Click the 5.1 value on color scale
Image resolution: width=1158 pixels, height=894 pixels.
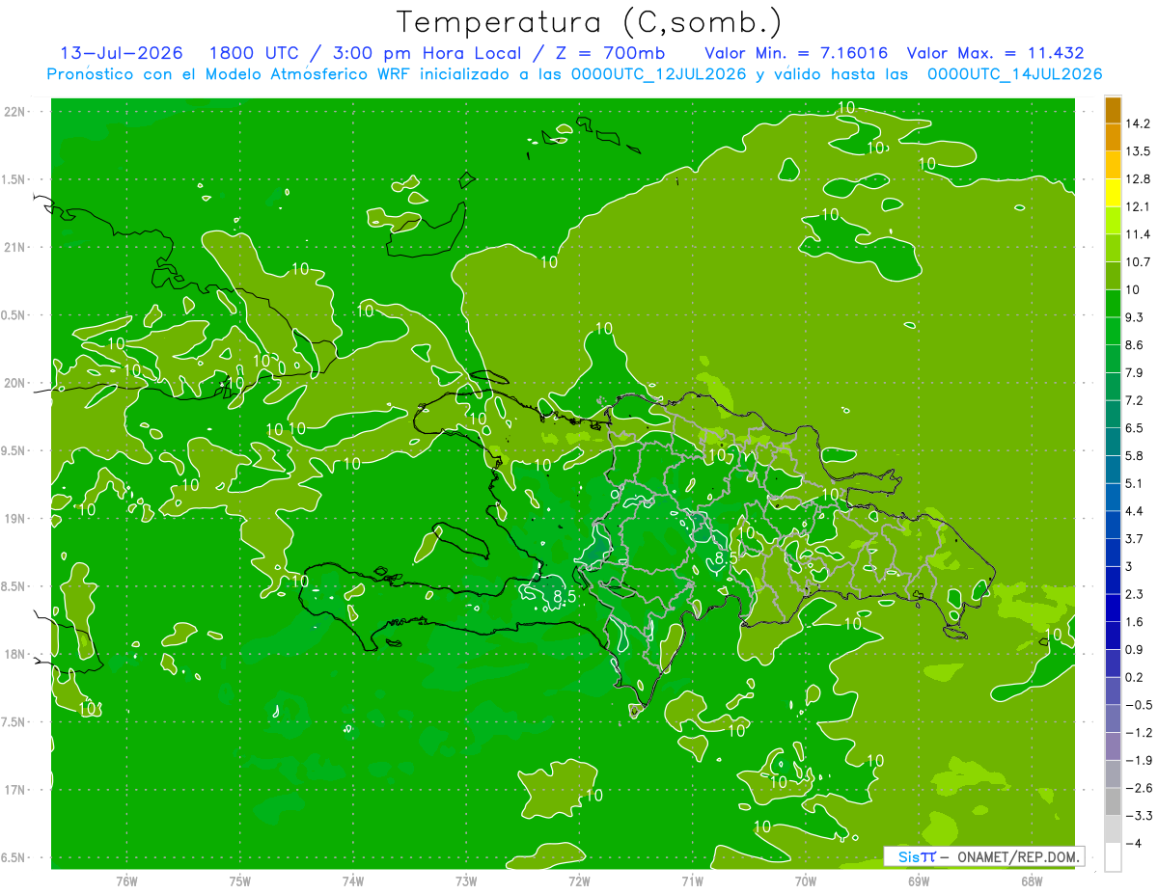1133,483
